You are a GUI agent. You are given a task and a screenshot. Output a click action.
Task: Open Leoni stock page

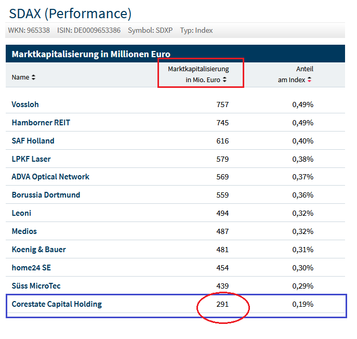coord(22,213)
